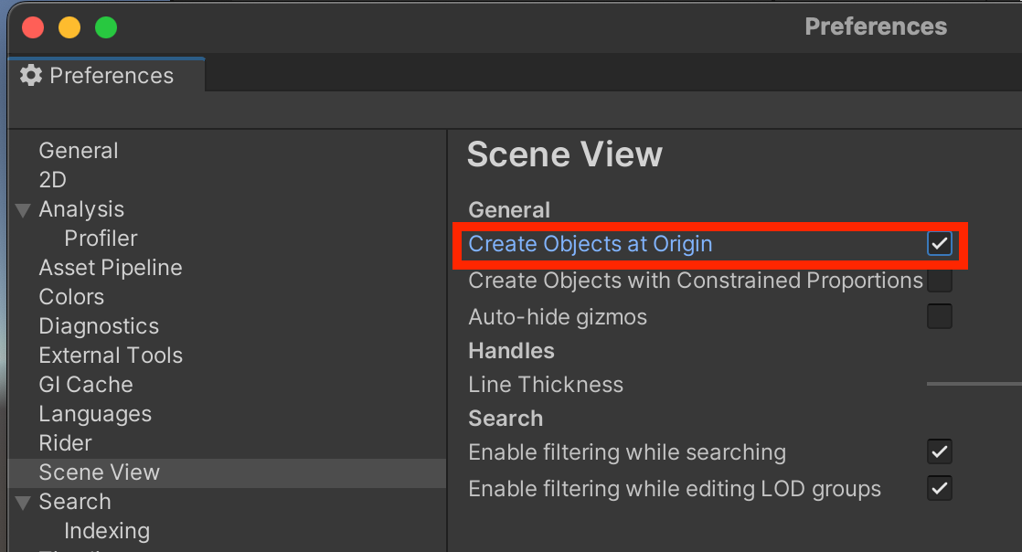Select General in the preferences sidebar

(78, 150)
